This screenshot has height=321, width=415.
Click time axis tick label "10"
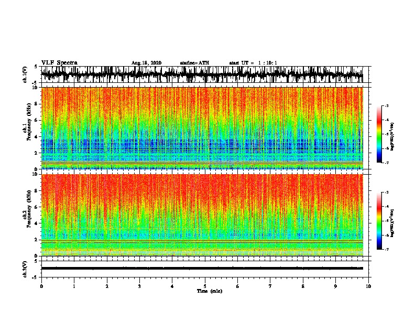tap(368, 286)
